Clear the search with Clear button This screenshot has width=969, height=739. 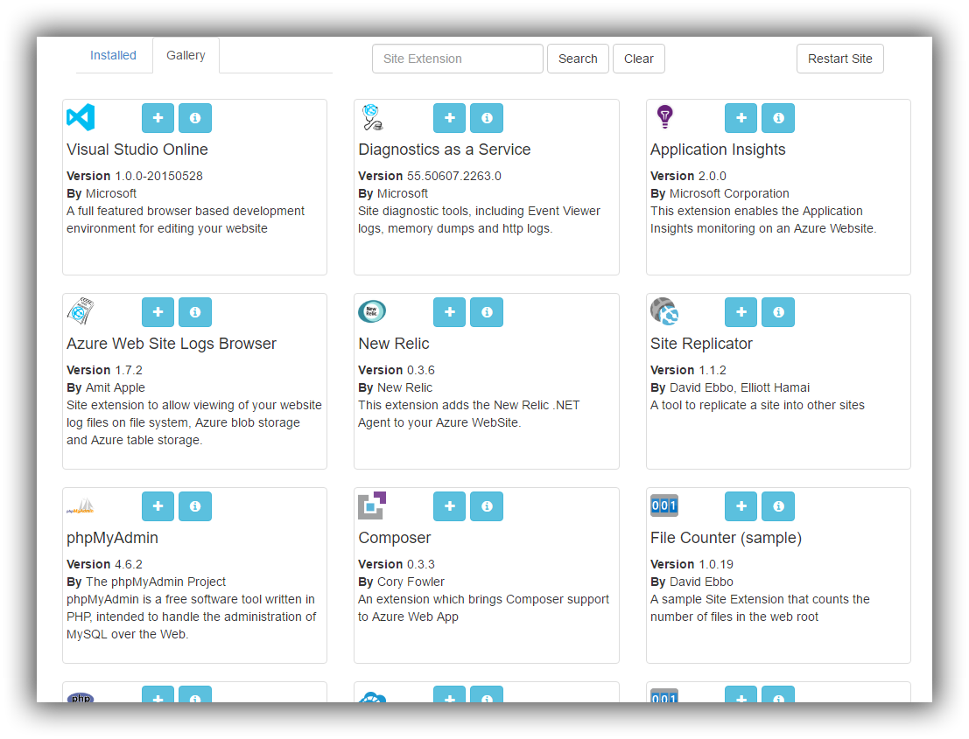(639, 59)
